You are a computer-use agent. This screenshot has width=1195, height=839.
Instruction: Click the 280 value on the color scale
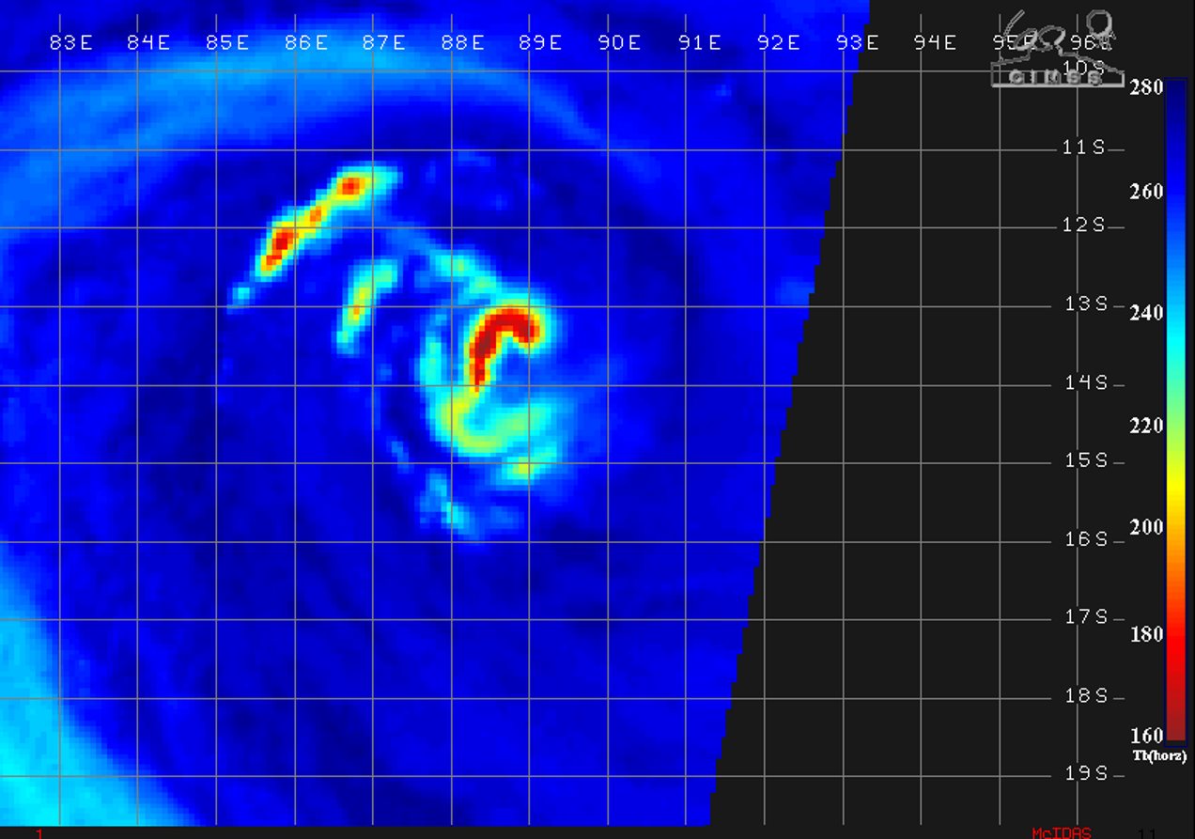pyautogui.click(x=1146, y=87)
